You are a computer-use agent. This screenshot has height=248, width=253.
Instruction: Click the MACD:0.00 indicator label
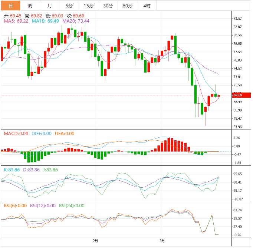pyautogui.click(x=16, y=134)
